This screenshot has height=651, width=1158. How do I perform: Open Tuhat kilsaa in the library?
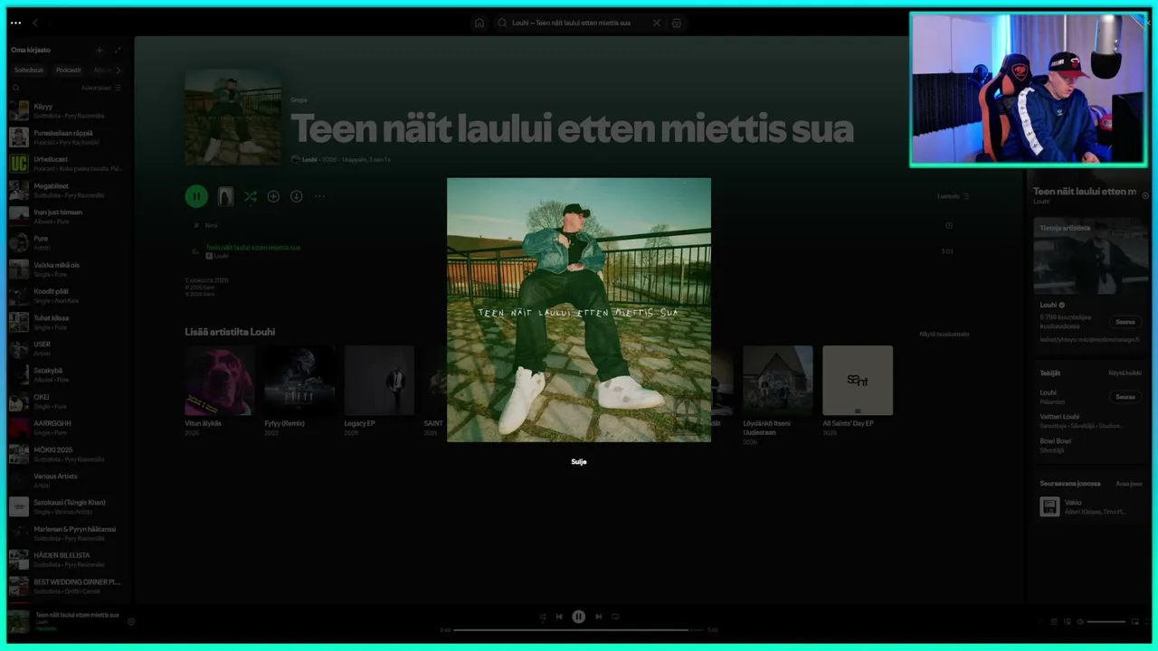67,322
